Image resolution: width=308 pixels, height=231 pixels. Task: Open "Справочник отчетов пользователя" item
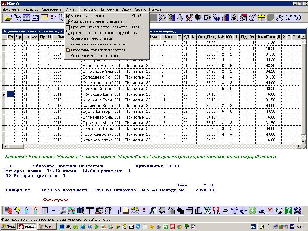click(x=98, y=50)
